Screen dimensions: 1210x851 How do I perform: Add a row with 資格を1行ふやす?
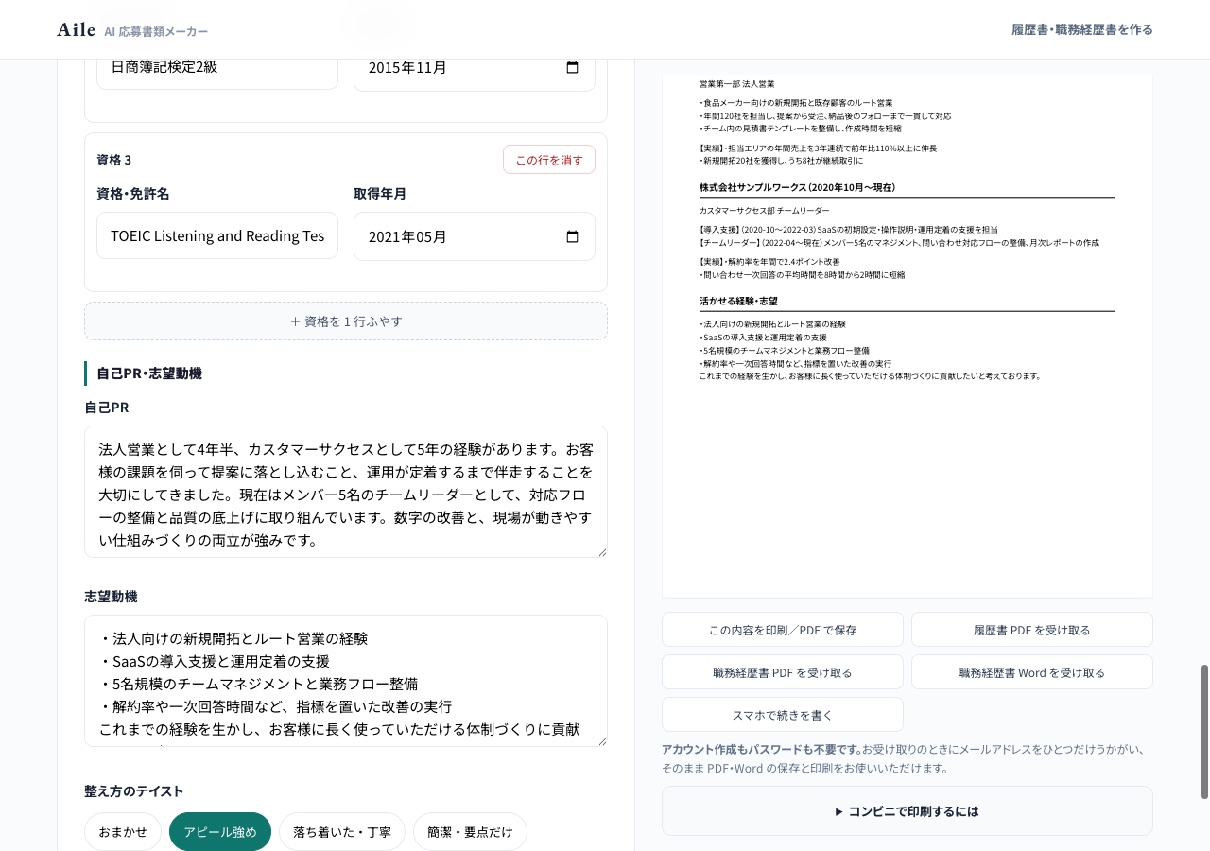coord(346,321)
